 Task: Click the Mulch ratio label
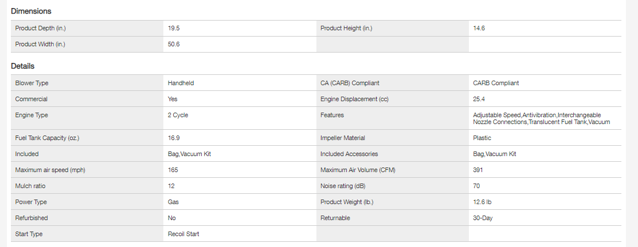click(x=31, y=186)
